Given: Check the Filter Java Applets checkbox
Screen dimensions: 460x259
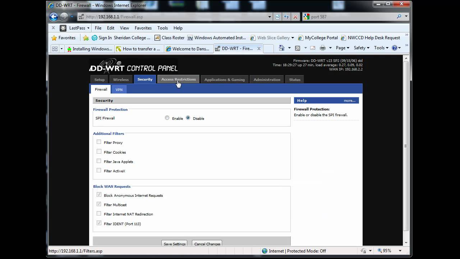Looking at the screenshot, I should click(x=99, y=161).
